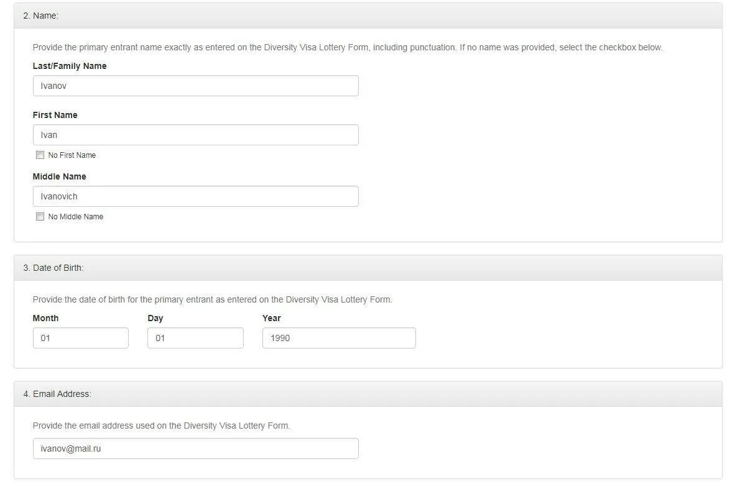Click the 'Day' label
This screenshot has width=740, height=487.
155,318
